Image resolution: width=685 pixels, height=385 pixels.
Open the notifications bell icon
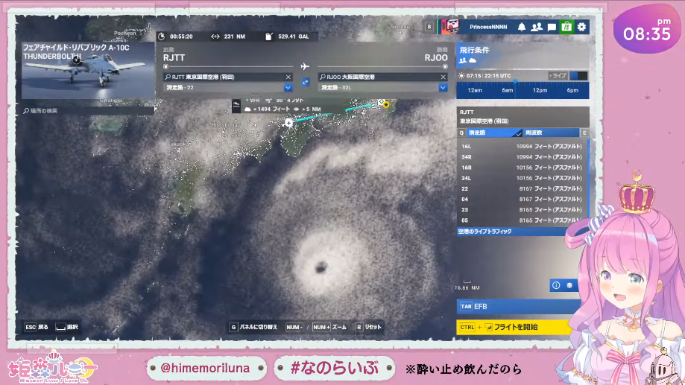tap(522, 27)
